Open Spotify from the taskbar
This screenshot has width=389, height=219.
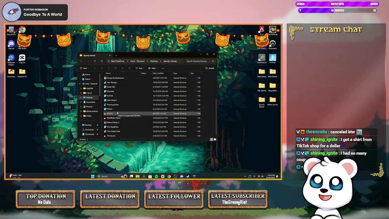click(x=157, y=176)
